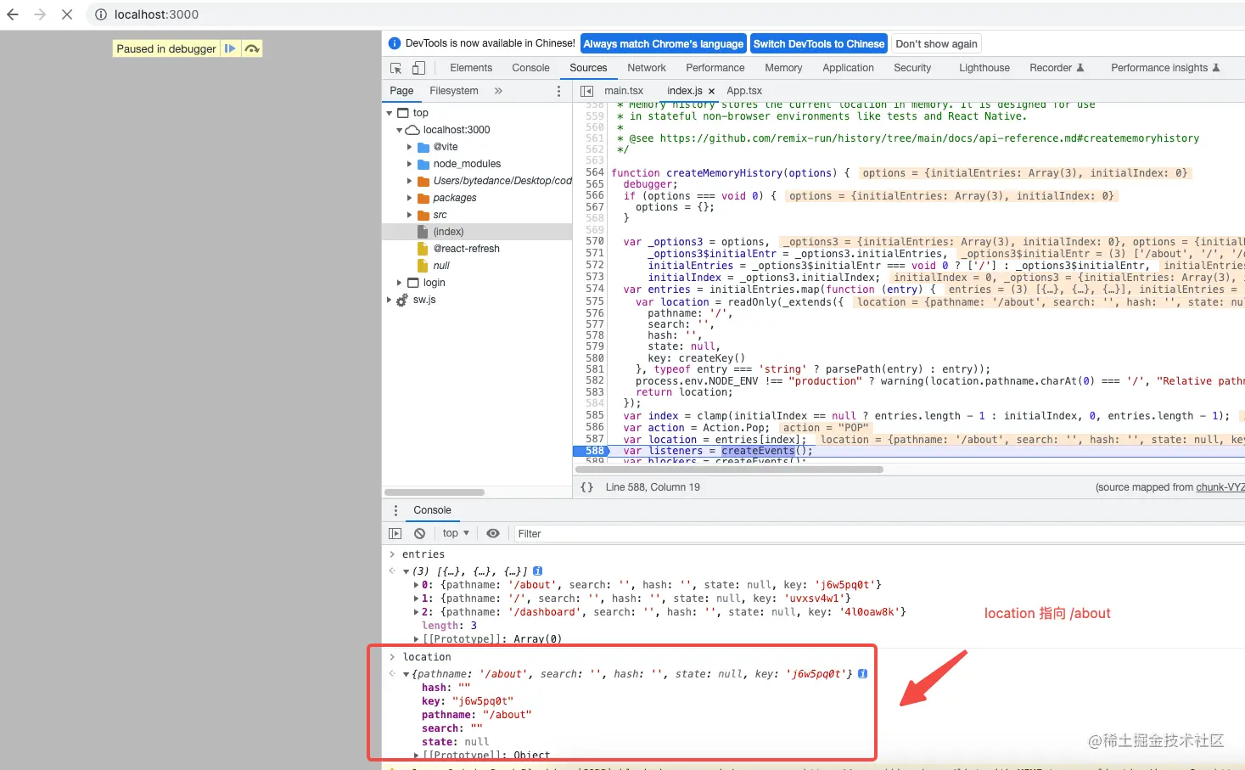The image size is (1245, 770).
Task: Pretty print source with braces icon
Action: [586, 487]
